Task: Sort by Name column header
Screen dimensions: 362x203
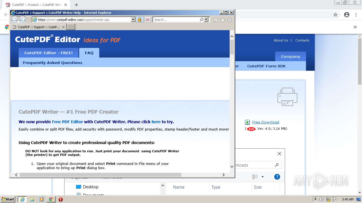Action: (179, 187)
